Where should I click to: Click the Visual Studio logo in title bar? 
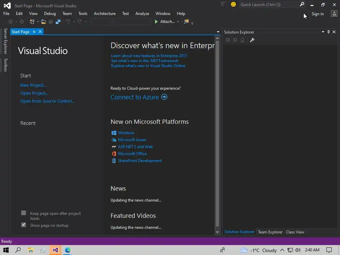pyautogui.click(x=7, y=6)
